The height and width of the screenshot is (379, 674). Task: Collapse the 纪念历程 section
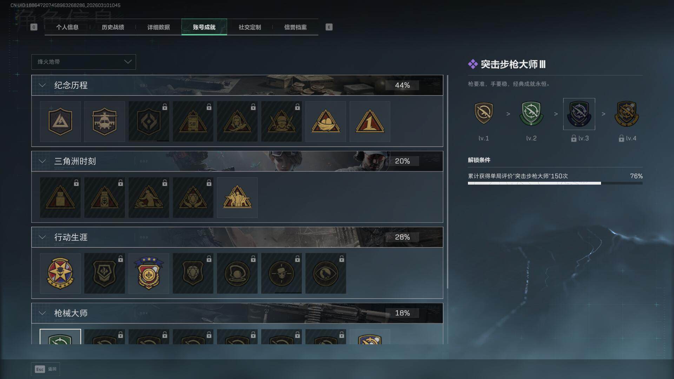(x=42, y=85)
